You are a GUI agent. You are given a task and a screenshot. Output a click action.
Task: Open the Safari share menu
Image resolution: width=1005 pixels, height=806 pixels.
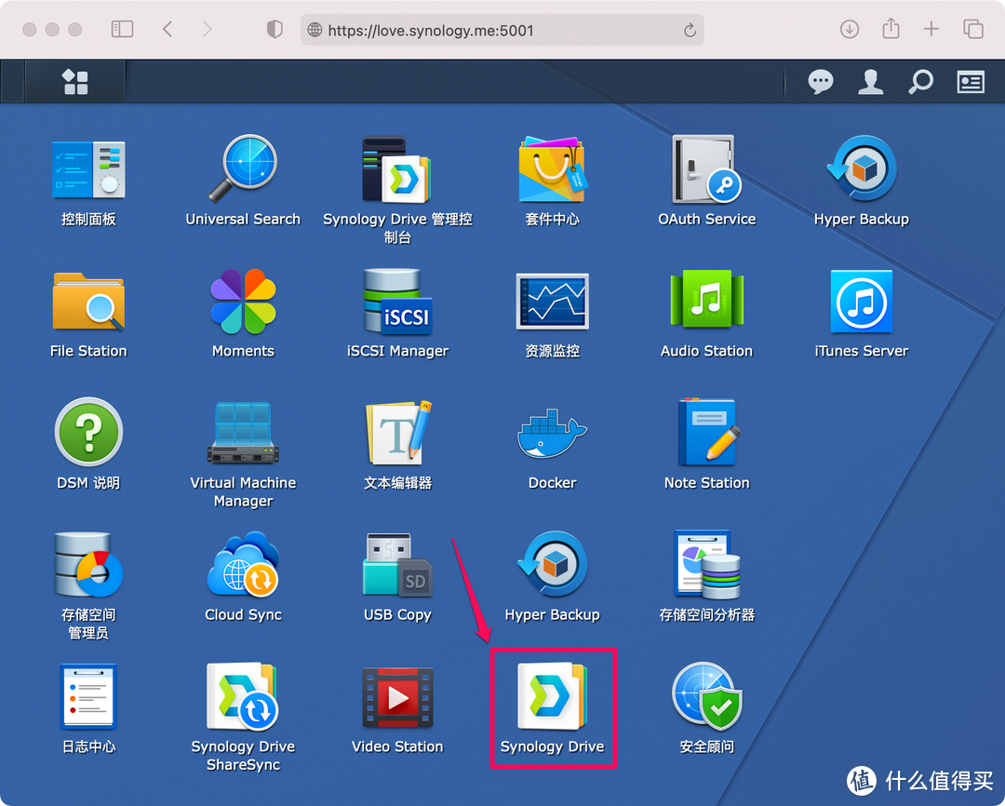click(891, 29)
